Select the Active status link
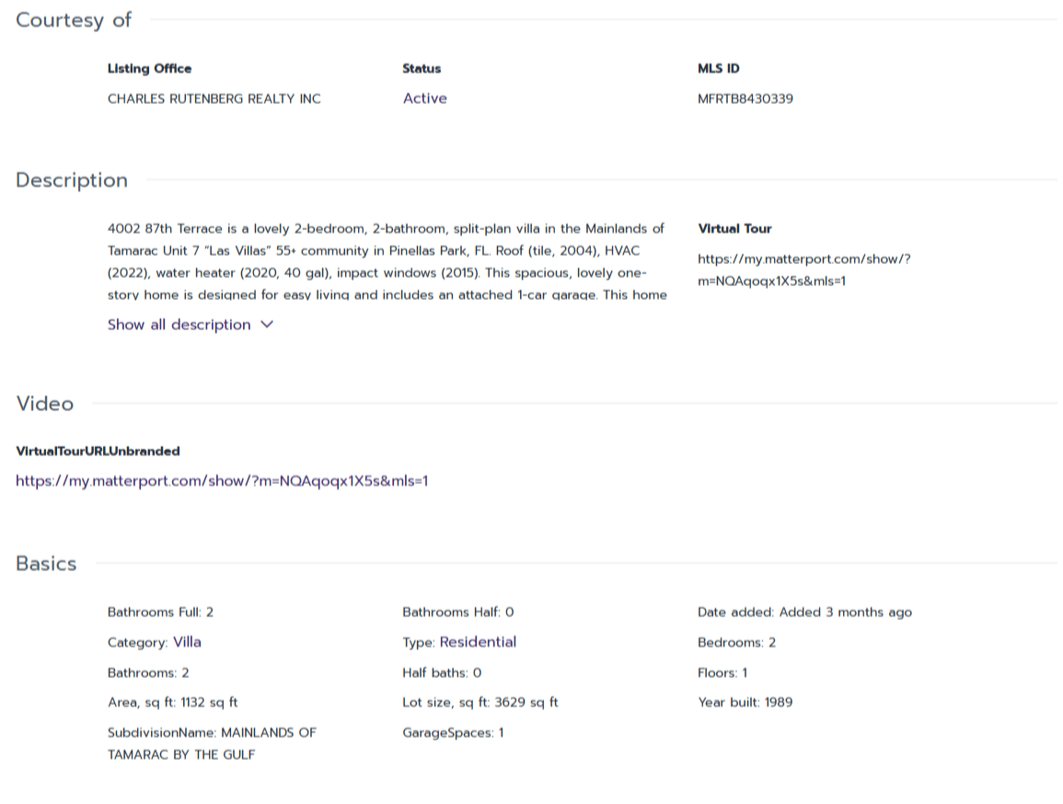The image size is (1063, 804). 424,98
